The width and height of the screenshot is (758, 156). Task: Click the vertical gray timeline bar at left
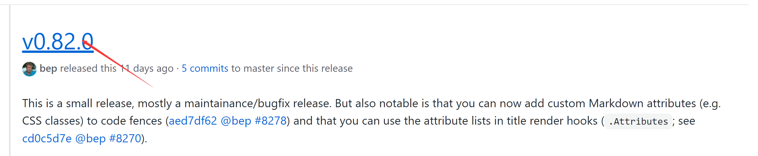pos(10,80)
